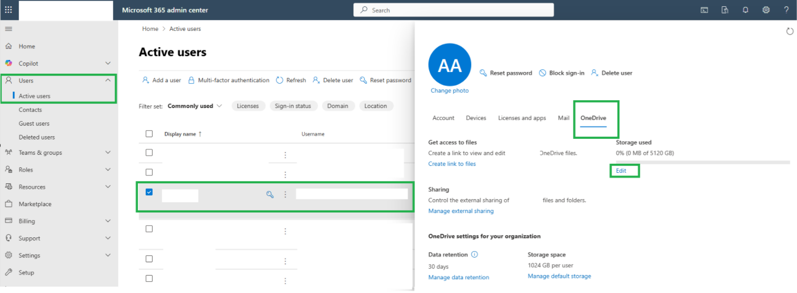
Task: Click the refresh icon in user panel
Action: point(790,31)
